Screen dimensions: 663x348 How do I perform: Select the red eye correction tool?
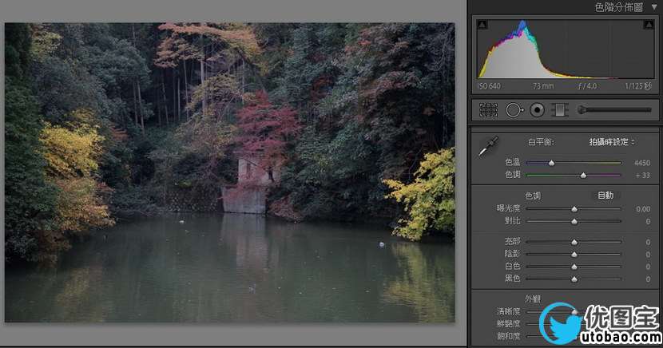point(537,110)
